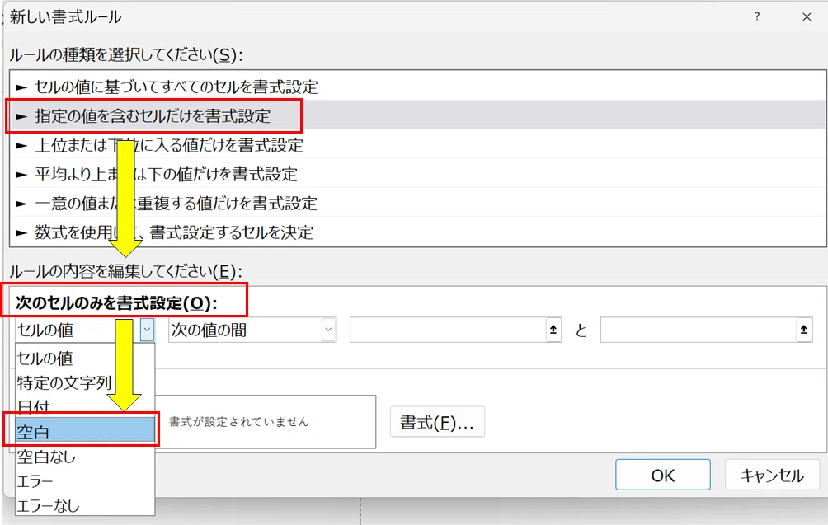828x525 pixels.
Task: Select rule type セルの値に基づいてすべてのセルを書式設定
Action: [x=417, y=86]
